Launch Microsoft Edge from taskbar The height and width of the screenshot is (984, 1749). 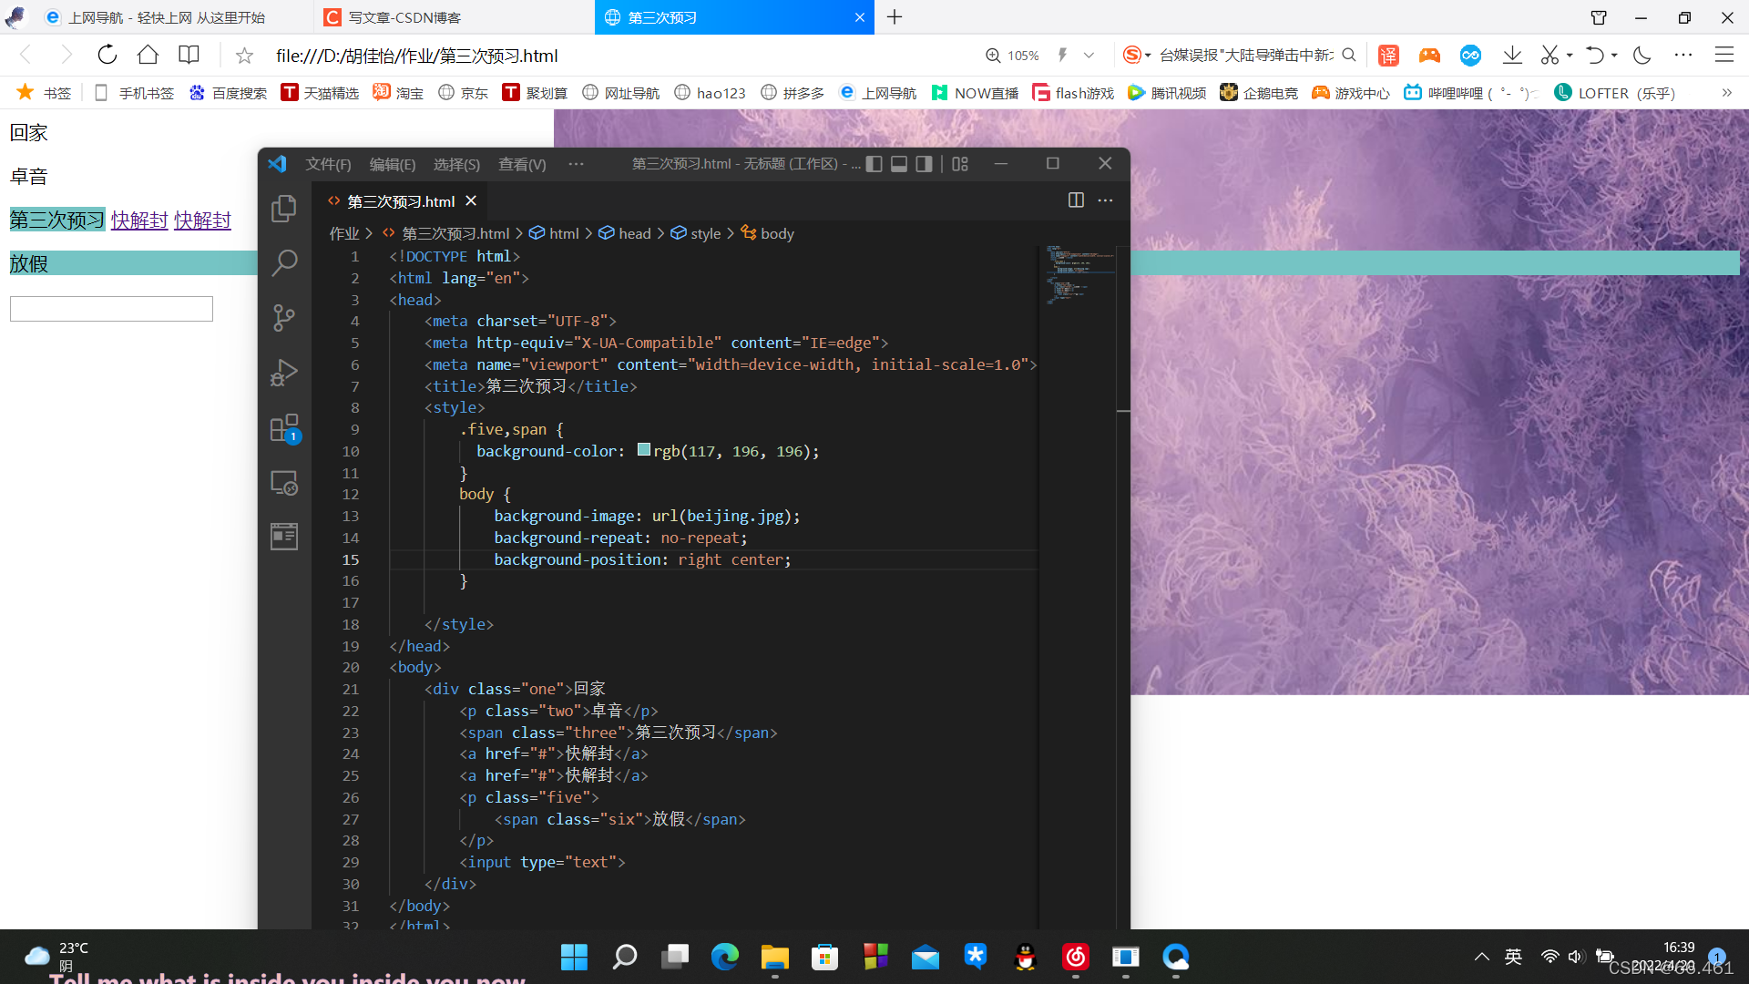(725, 957)
